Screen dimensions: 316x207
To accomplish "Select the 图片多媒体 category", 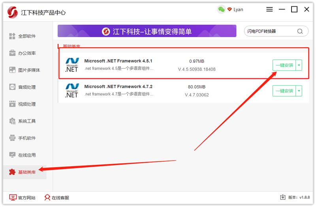I will 24,70.
